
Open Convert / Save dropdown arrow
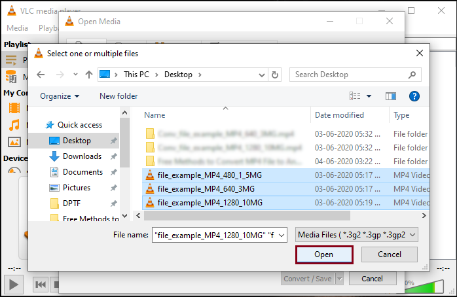click(x=340, y=279)
